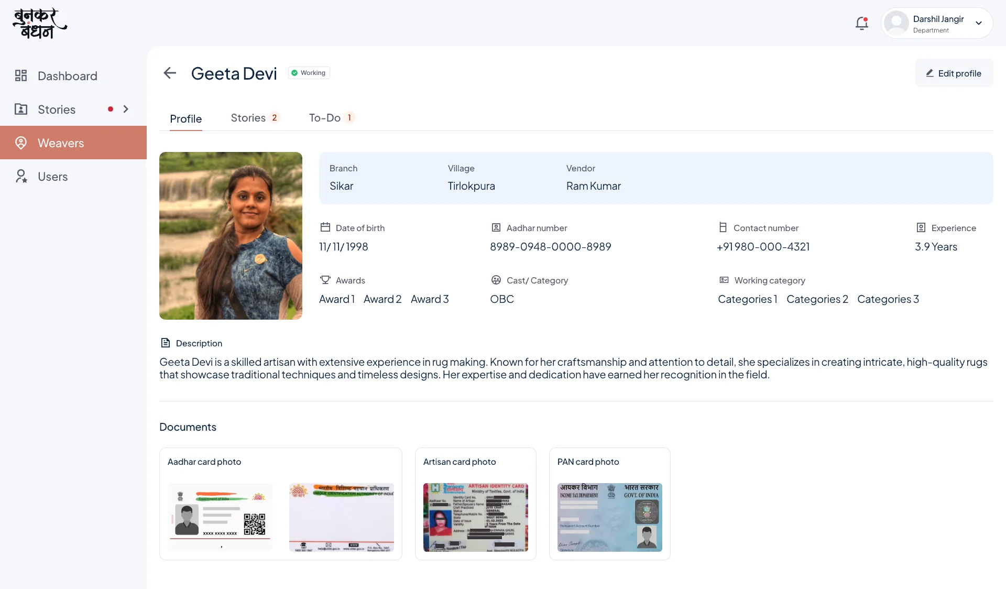Click the vendor name Ram Kumar
1006x589 pixels.
pos(594,186)
